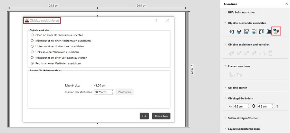The width and height of the screenshot is (290, 133).
Task: Click the Objekte positionieren dialog app icon
Action: tap(27, 21)
